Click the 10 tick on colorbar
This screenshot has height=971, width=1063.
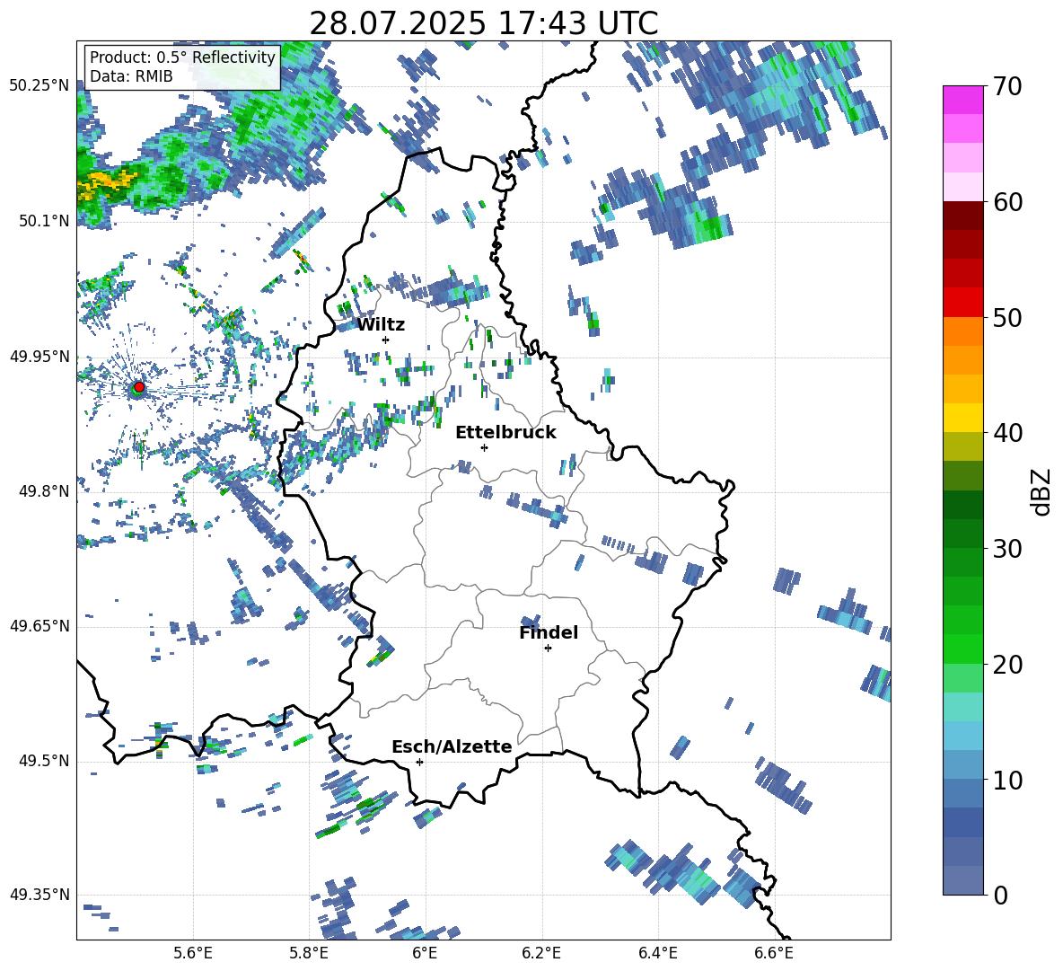[x=1007, y=780]
